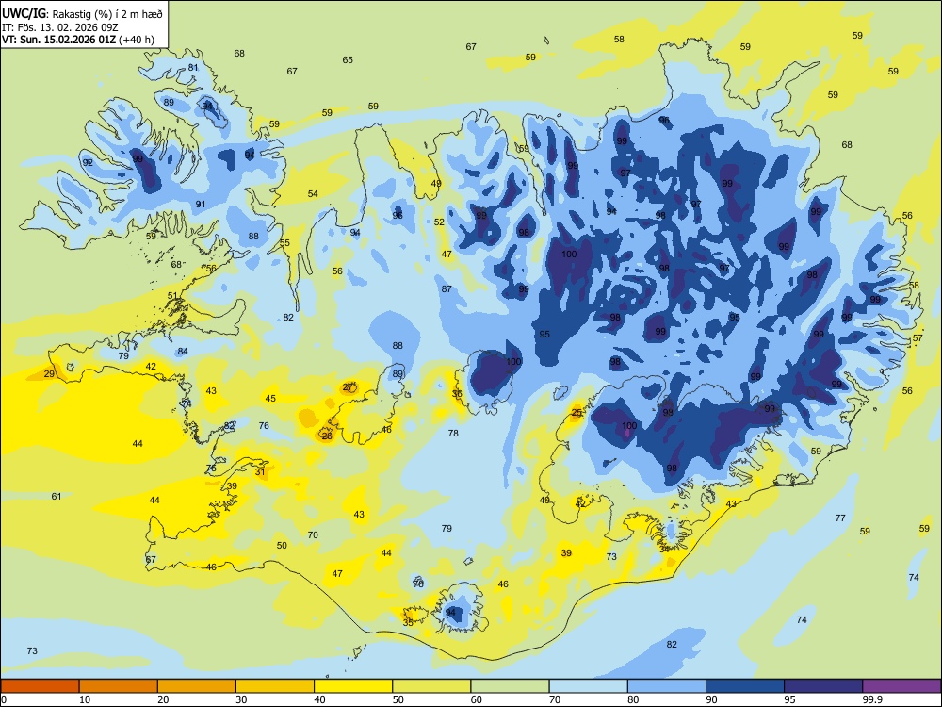Click the humidity value '91' on the map
942x707 pixels.
click(201, 204)
